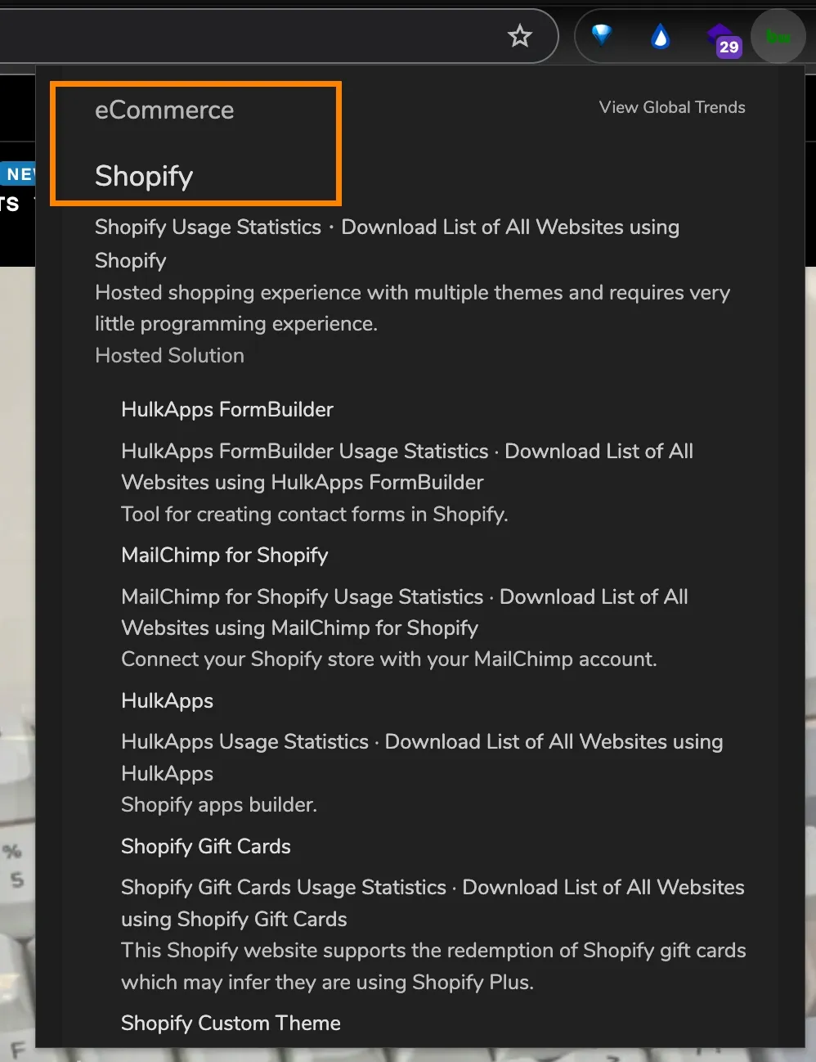Click the green bw profile avatar
Viewport: 816px width, 1062px height.
(778, 36)
